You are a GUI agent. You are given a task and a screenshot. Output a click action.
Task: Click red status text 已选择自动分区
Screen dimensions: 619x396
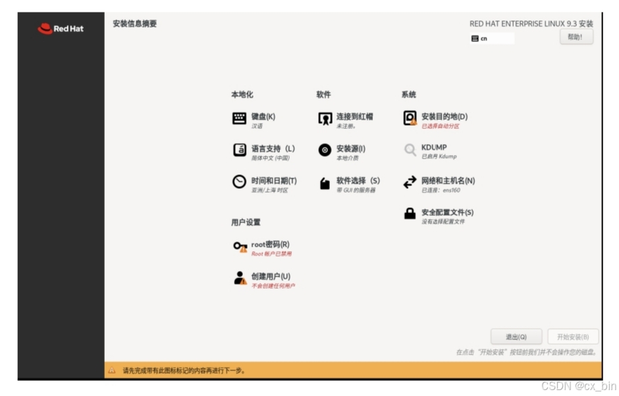pyautogui.click(x=440, y=126)
